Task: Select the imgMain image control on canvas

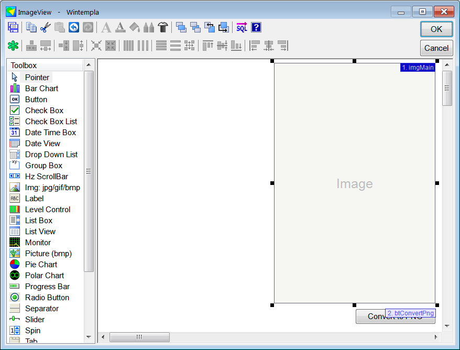Action: pyautogui.click(x=354, y=183)
